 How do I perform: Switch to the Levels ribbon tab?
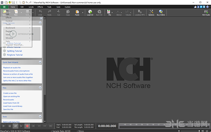(x=31, y=7)
